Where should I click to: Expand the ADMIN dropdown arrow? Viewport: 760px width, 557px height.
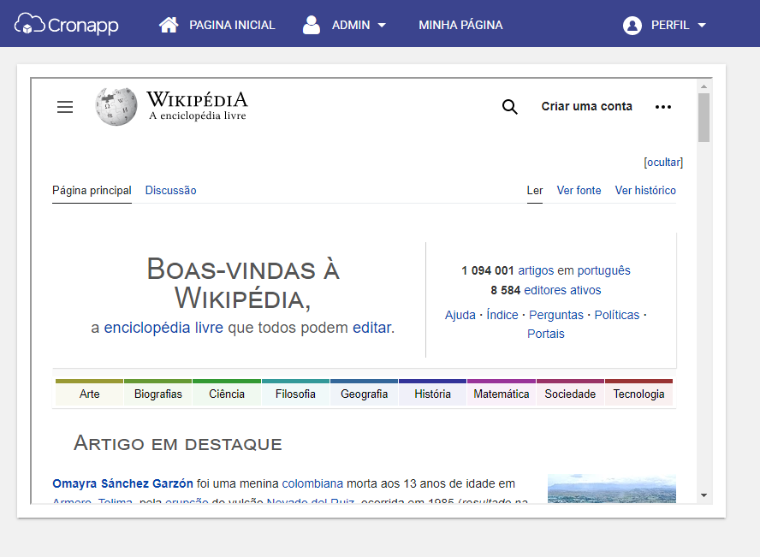pos(382,25)
